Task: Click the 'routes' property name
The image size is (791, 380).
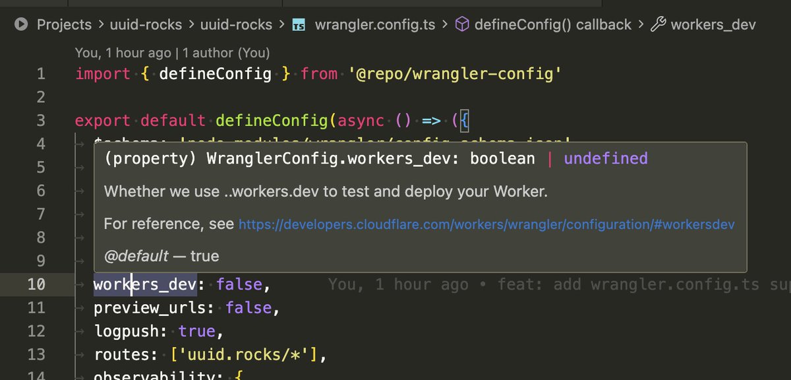Action: [x=121, y=355]
